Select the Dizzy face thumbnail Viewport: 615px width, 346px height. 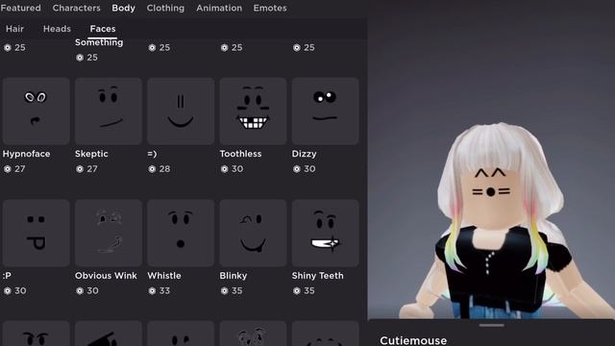click(x=325, y=111)
